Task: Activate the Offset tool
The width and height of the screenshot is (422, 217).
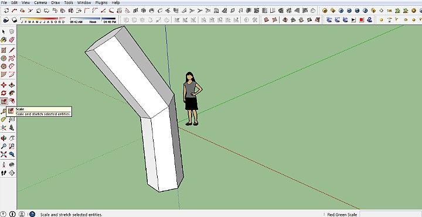Action: [12, 101]
